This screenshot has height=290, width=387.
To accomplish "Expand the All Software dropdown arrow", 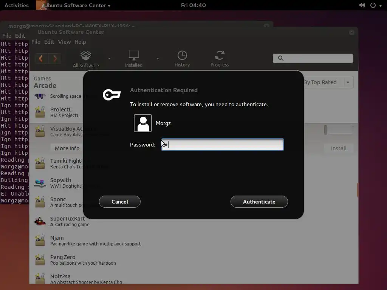I will point(109,59).
